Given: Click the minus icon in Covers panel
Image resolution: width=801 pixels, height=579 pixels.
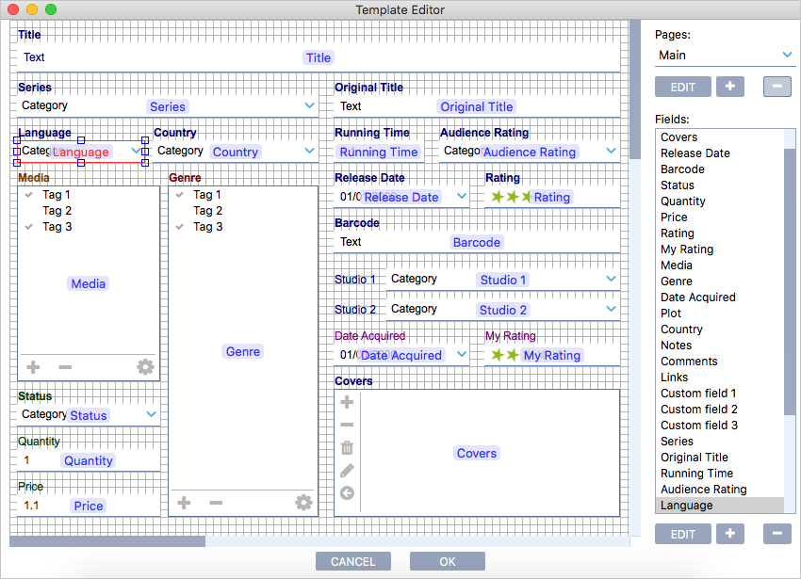Looking at the screenshot, I should pos(347,425).
